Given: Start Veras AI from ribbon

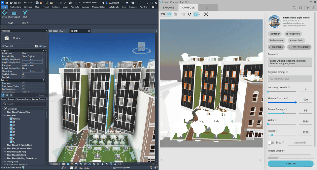Looking at the screenshot, I should [x=25, y=14].
